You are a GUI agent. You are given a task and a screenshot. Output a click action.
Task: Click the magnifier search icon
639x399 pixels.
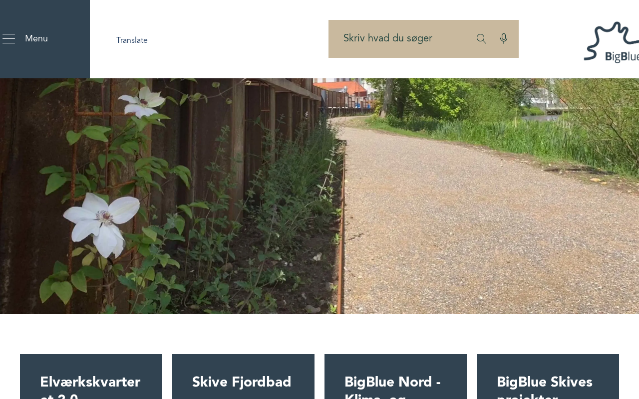[481, 39]
